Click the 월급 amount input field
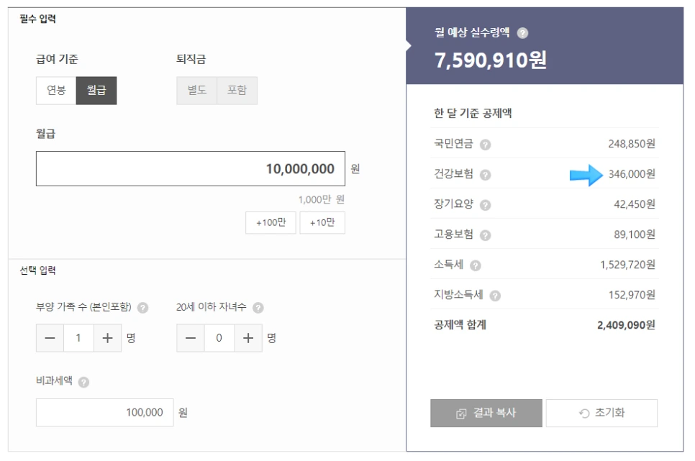This screenshot has height=461, width=695. point(191,169)
